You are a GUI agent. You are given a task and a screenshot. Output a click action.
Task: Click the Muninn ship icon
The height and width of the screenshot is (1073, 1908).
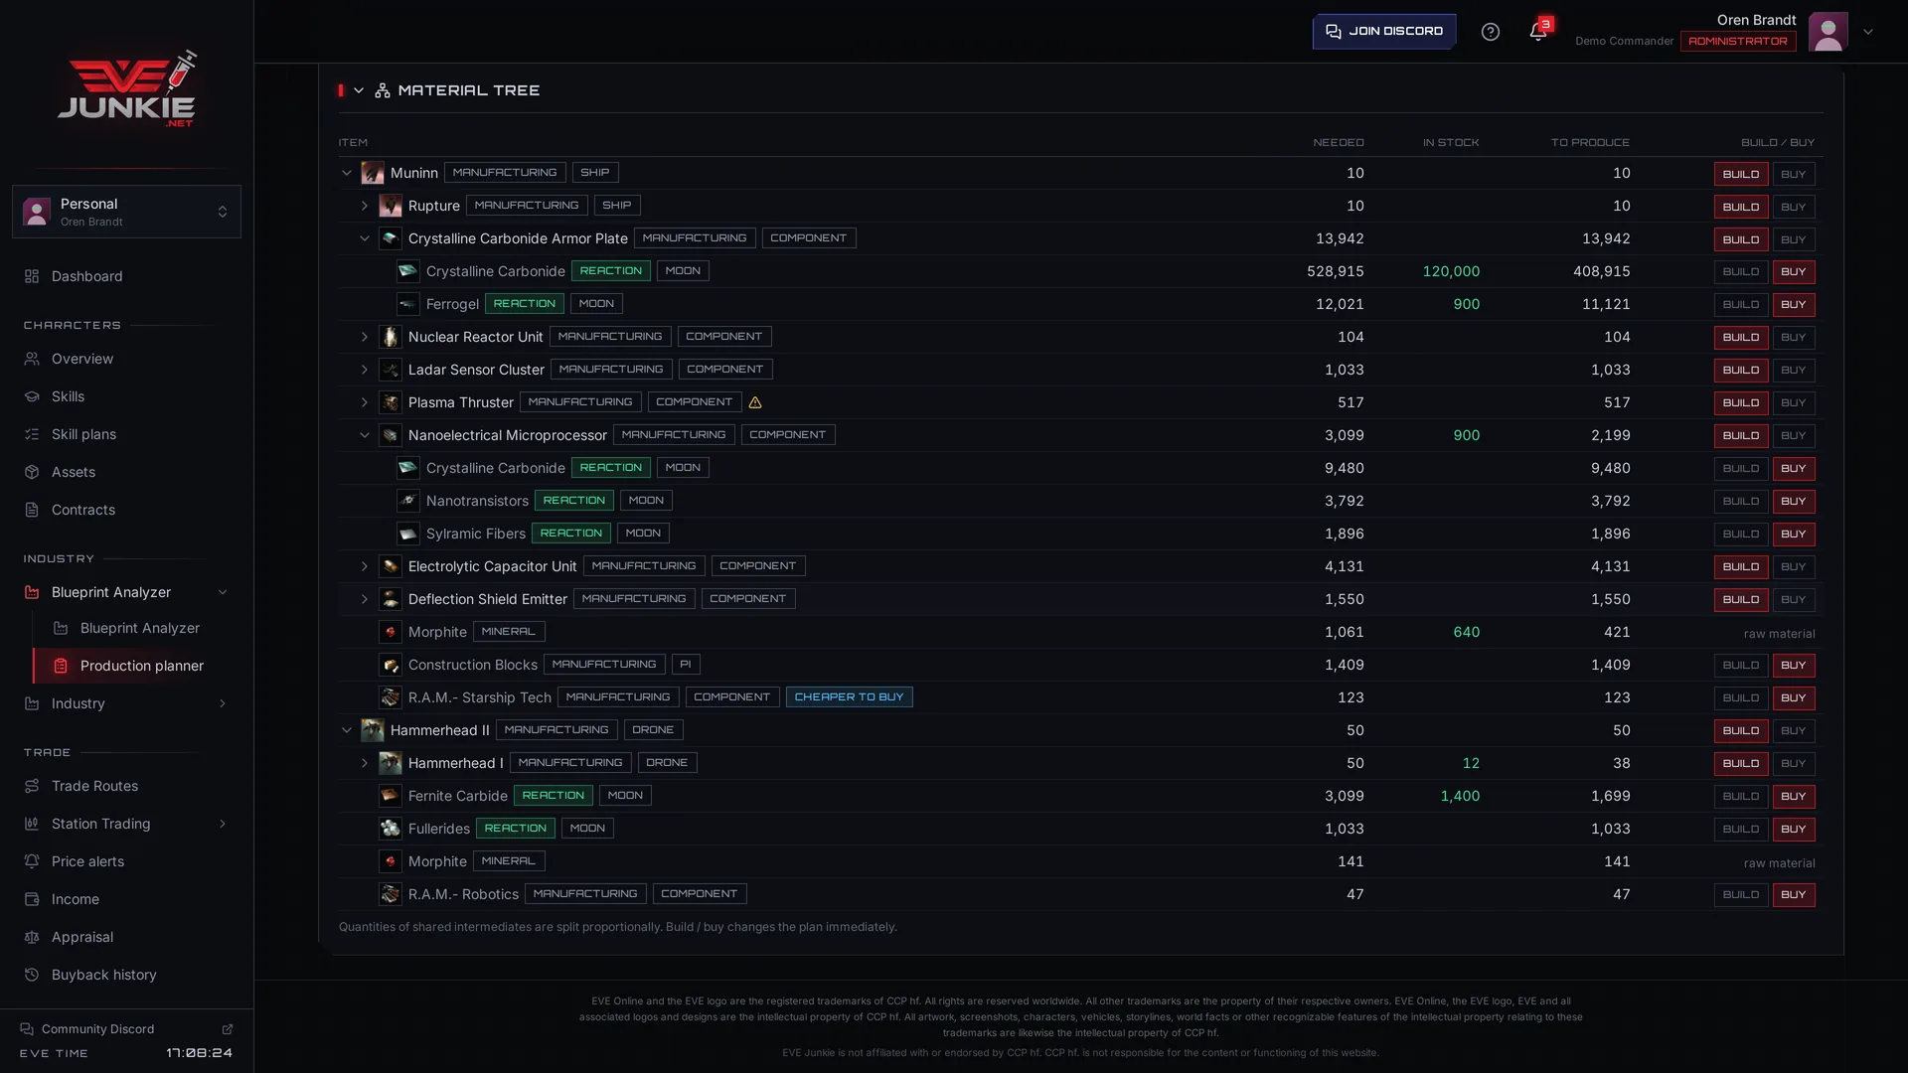[373, 173]
